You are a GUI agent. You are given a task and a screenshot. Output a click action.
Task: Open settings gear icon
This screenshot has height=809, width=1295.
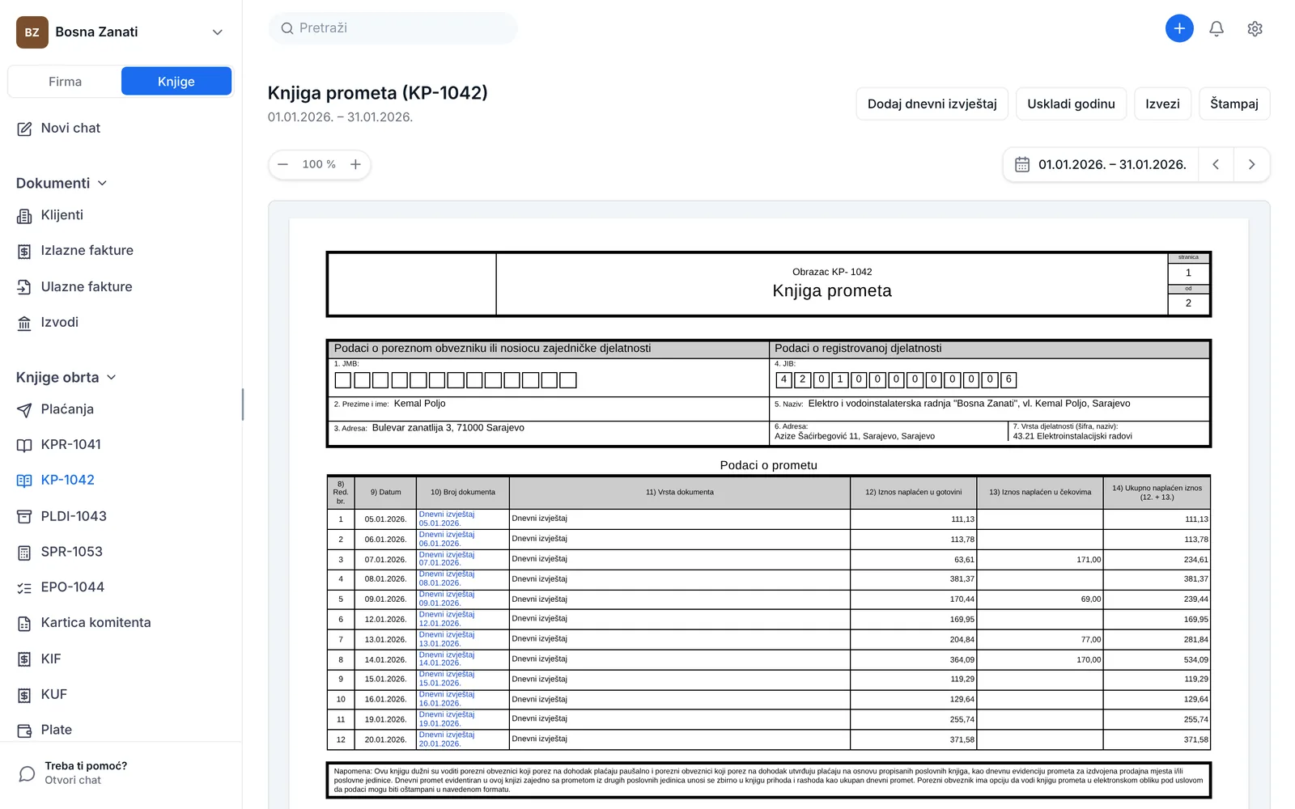point(1255,28)
